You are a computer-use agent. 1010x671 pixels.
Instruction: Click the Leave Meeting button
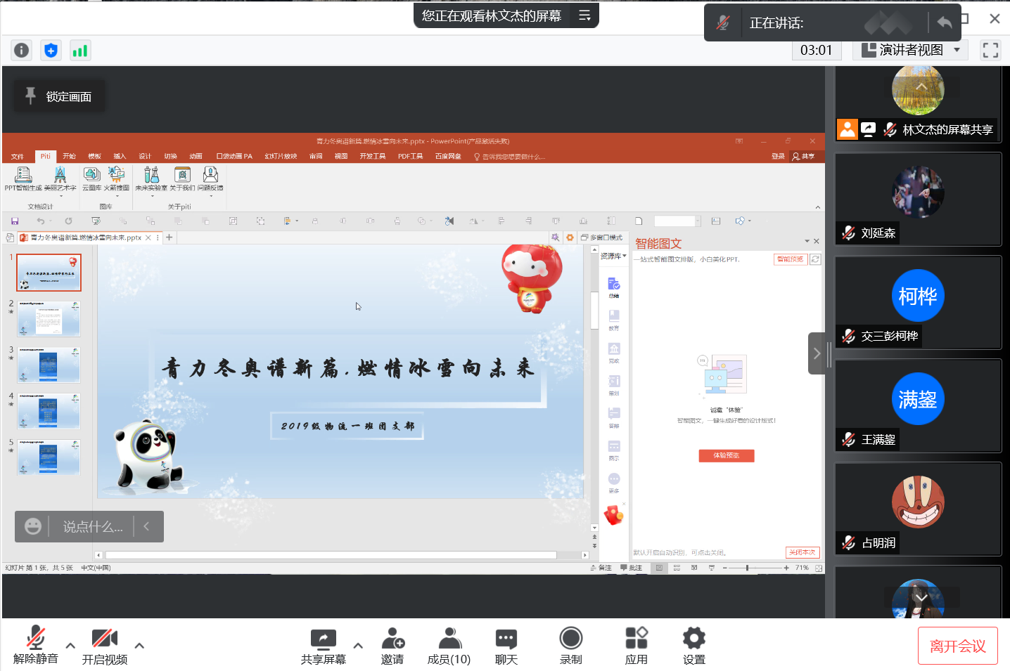[957, 646]
